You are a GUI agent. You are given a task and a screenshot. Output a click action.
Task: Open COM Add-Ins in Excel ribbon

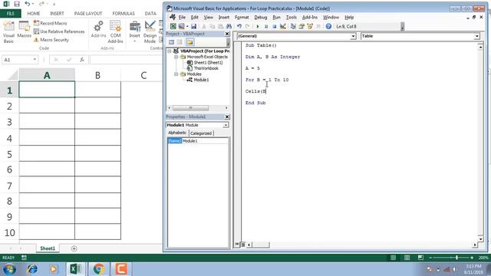tap(115, 32)
